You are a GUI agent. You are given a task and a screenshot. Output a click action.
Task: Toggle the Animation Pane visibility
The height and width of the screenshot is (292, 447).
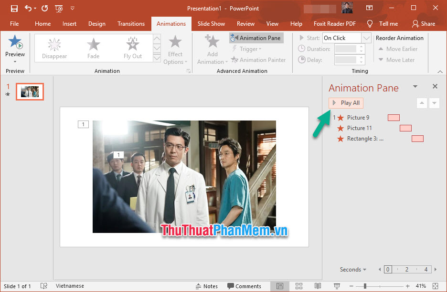click(x=256, y=38)
